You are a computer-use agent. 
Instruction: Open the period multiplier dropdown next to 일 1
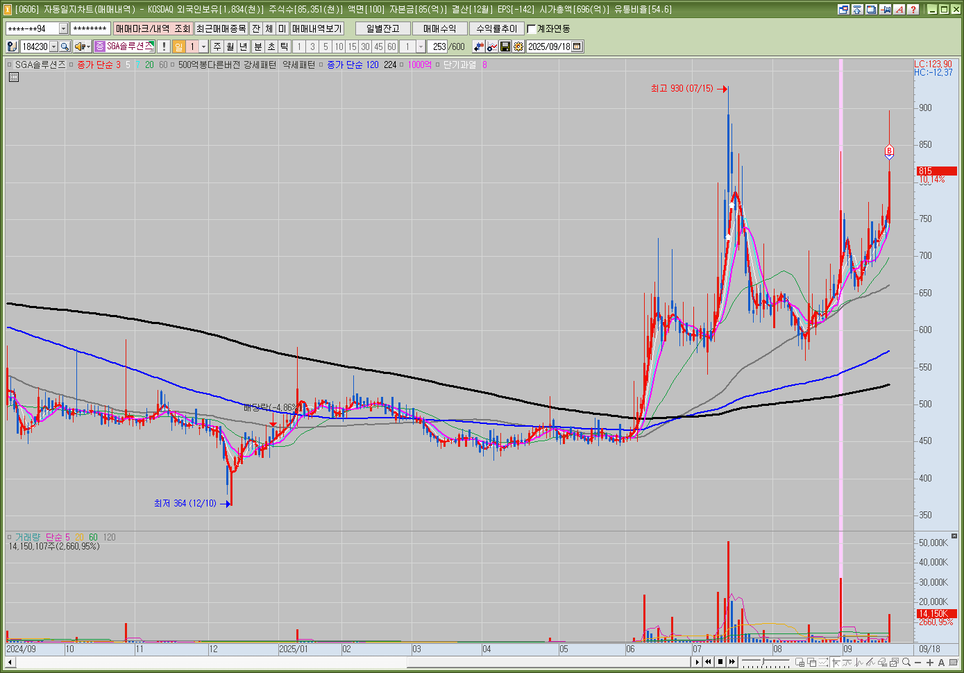(x=203, y=46)
